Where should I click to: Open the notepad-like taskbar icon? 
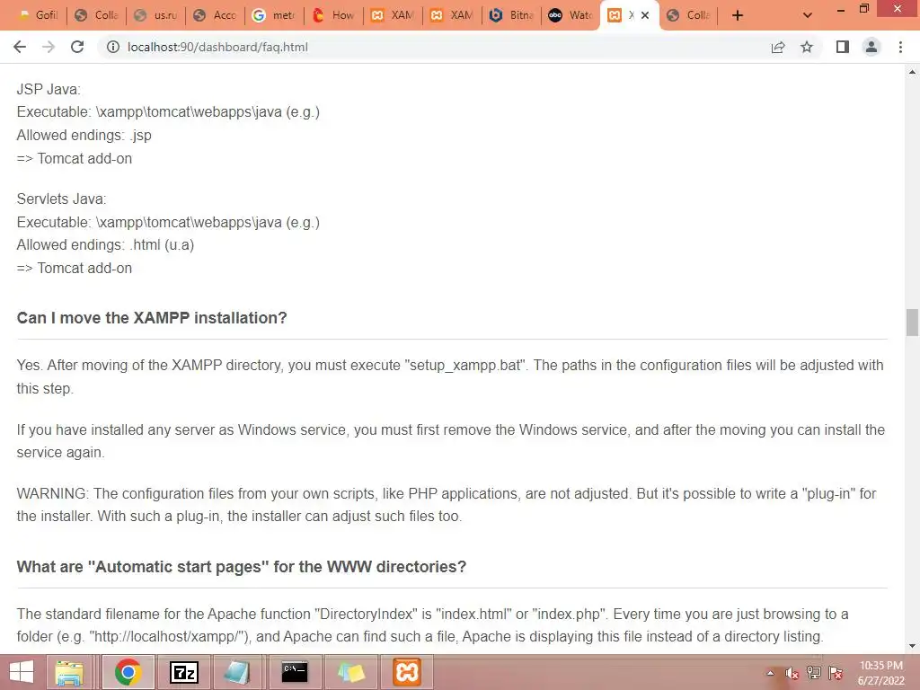point(237,672)
